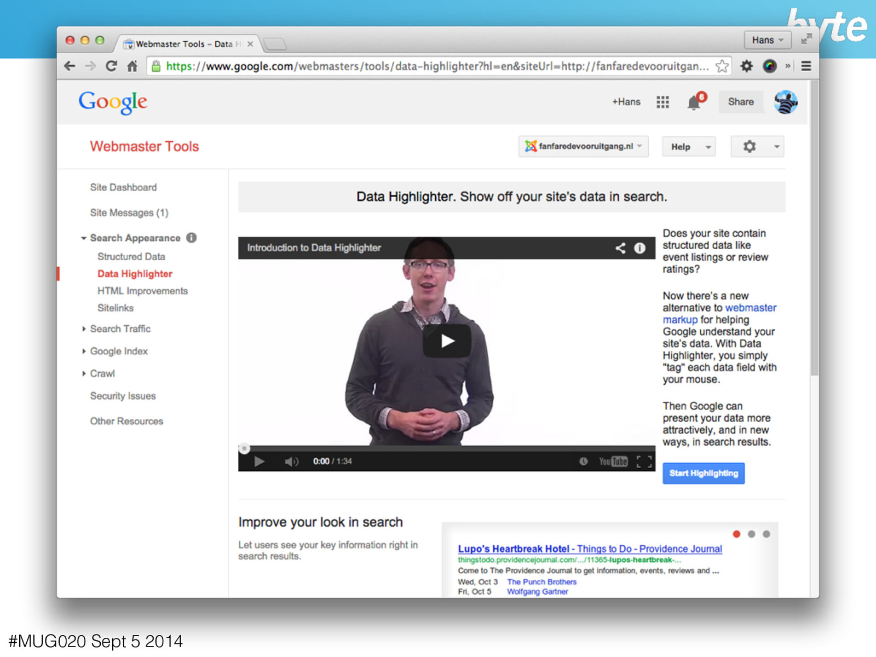
Task: Expand the Crawl section
Action: tap(84, 373)
